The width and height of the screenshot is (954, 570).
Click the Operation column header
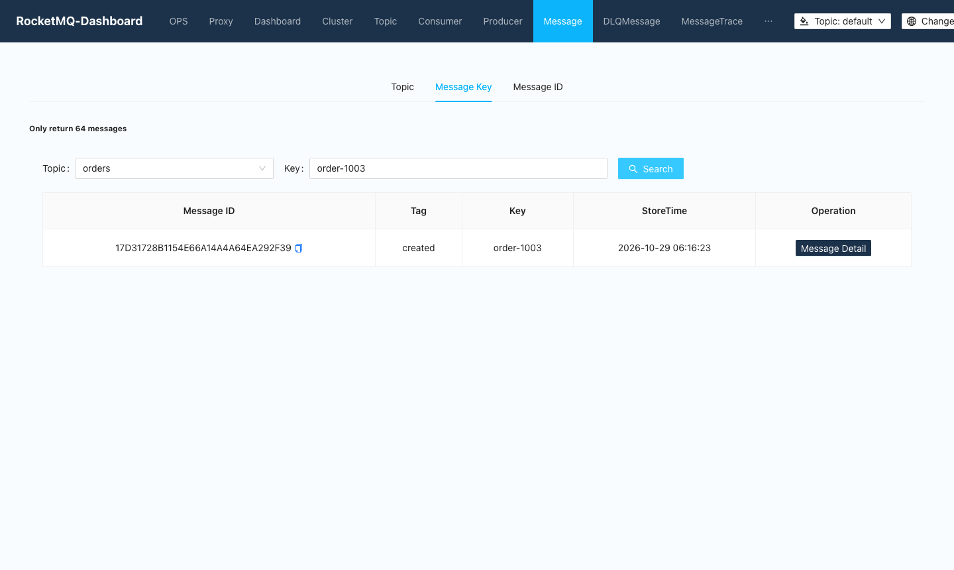pos(833,211)
